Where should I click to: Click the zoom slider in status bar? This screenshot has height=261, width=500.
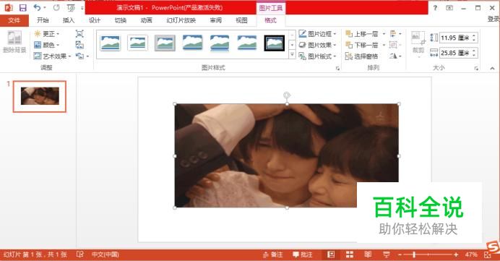(428, 254)
